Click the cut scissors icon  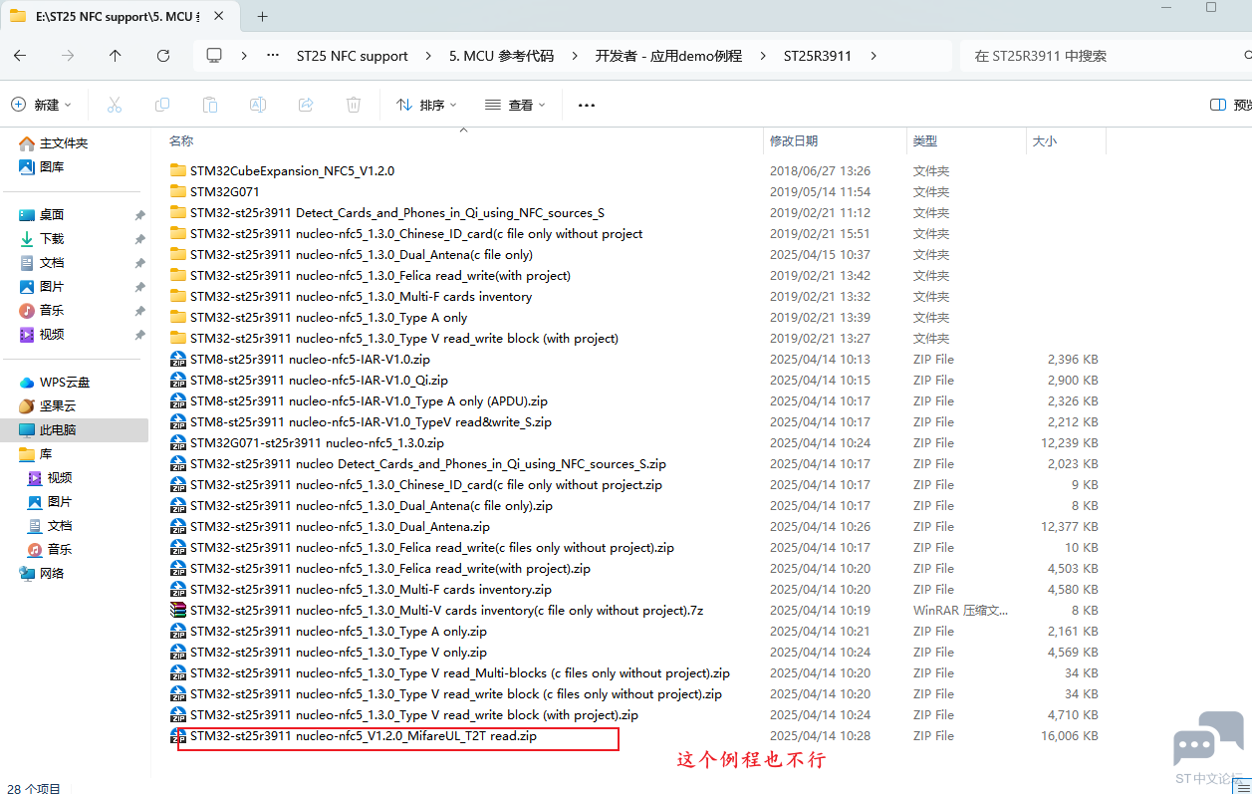[114, 105]
